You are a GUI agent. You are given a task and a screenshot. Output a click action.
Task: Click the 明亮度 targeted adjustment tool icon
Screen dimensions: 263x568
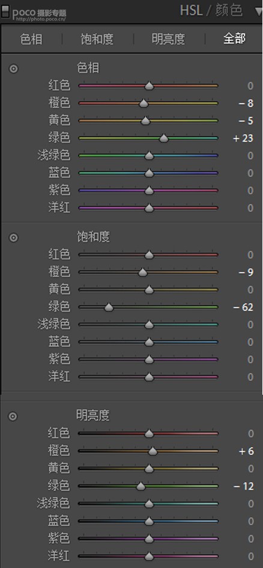[13, 416]
